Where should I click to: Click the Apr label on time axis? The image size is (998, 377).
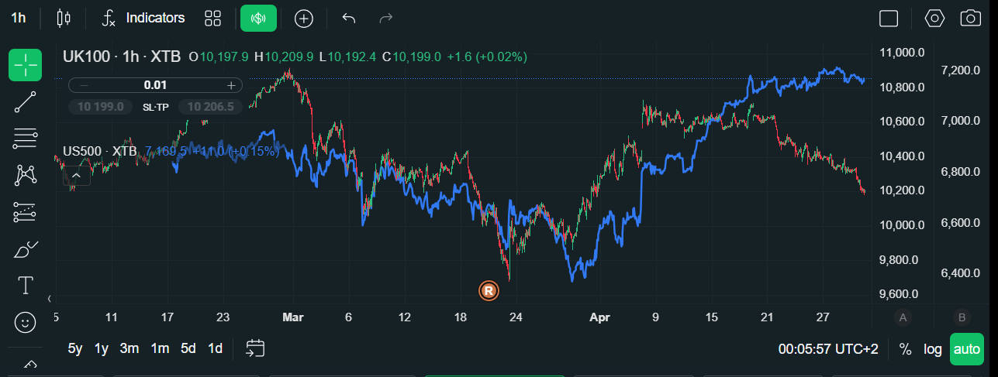coord(600,317)
